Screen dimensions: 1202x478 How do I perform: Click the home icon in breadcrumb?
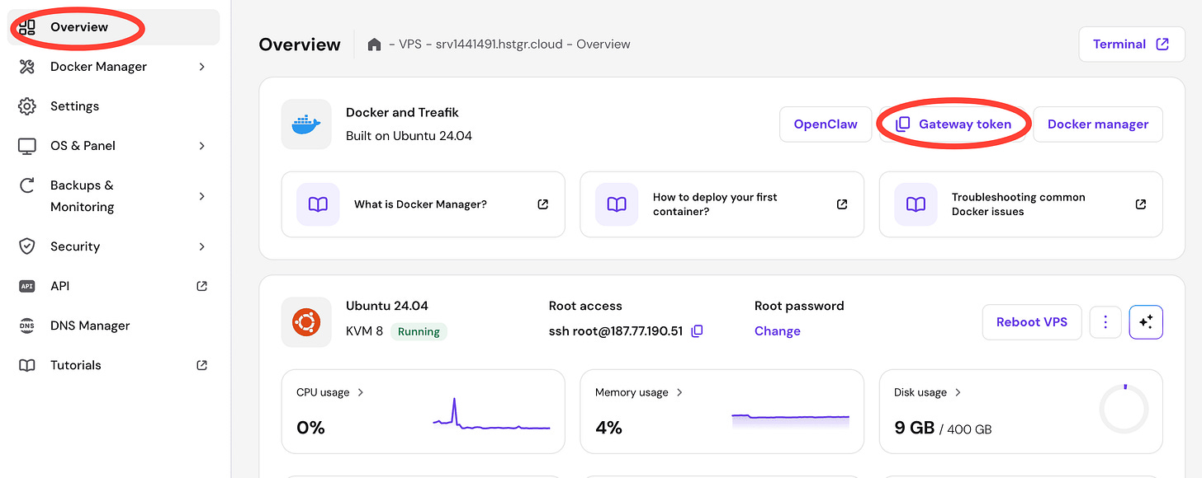pos(375,45)
